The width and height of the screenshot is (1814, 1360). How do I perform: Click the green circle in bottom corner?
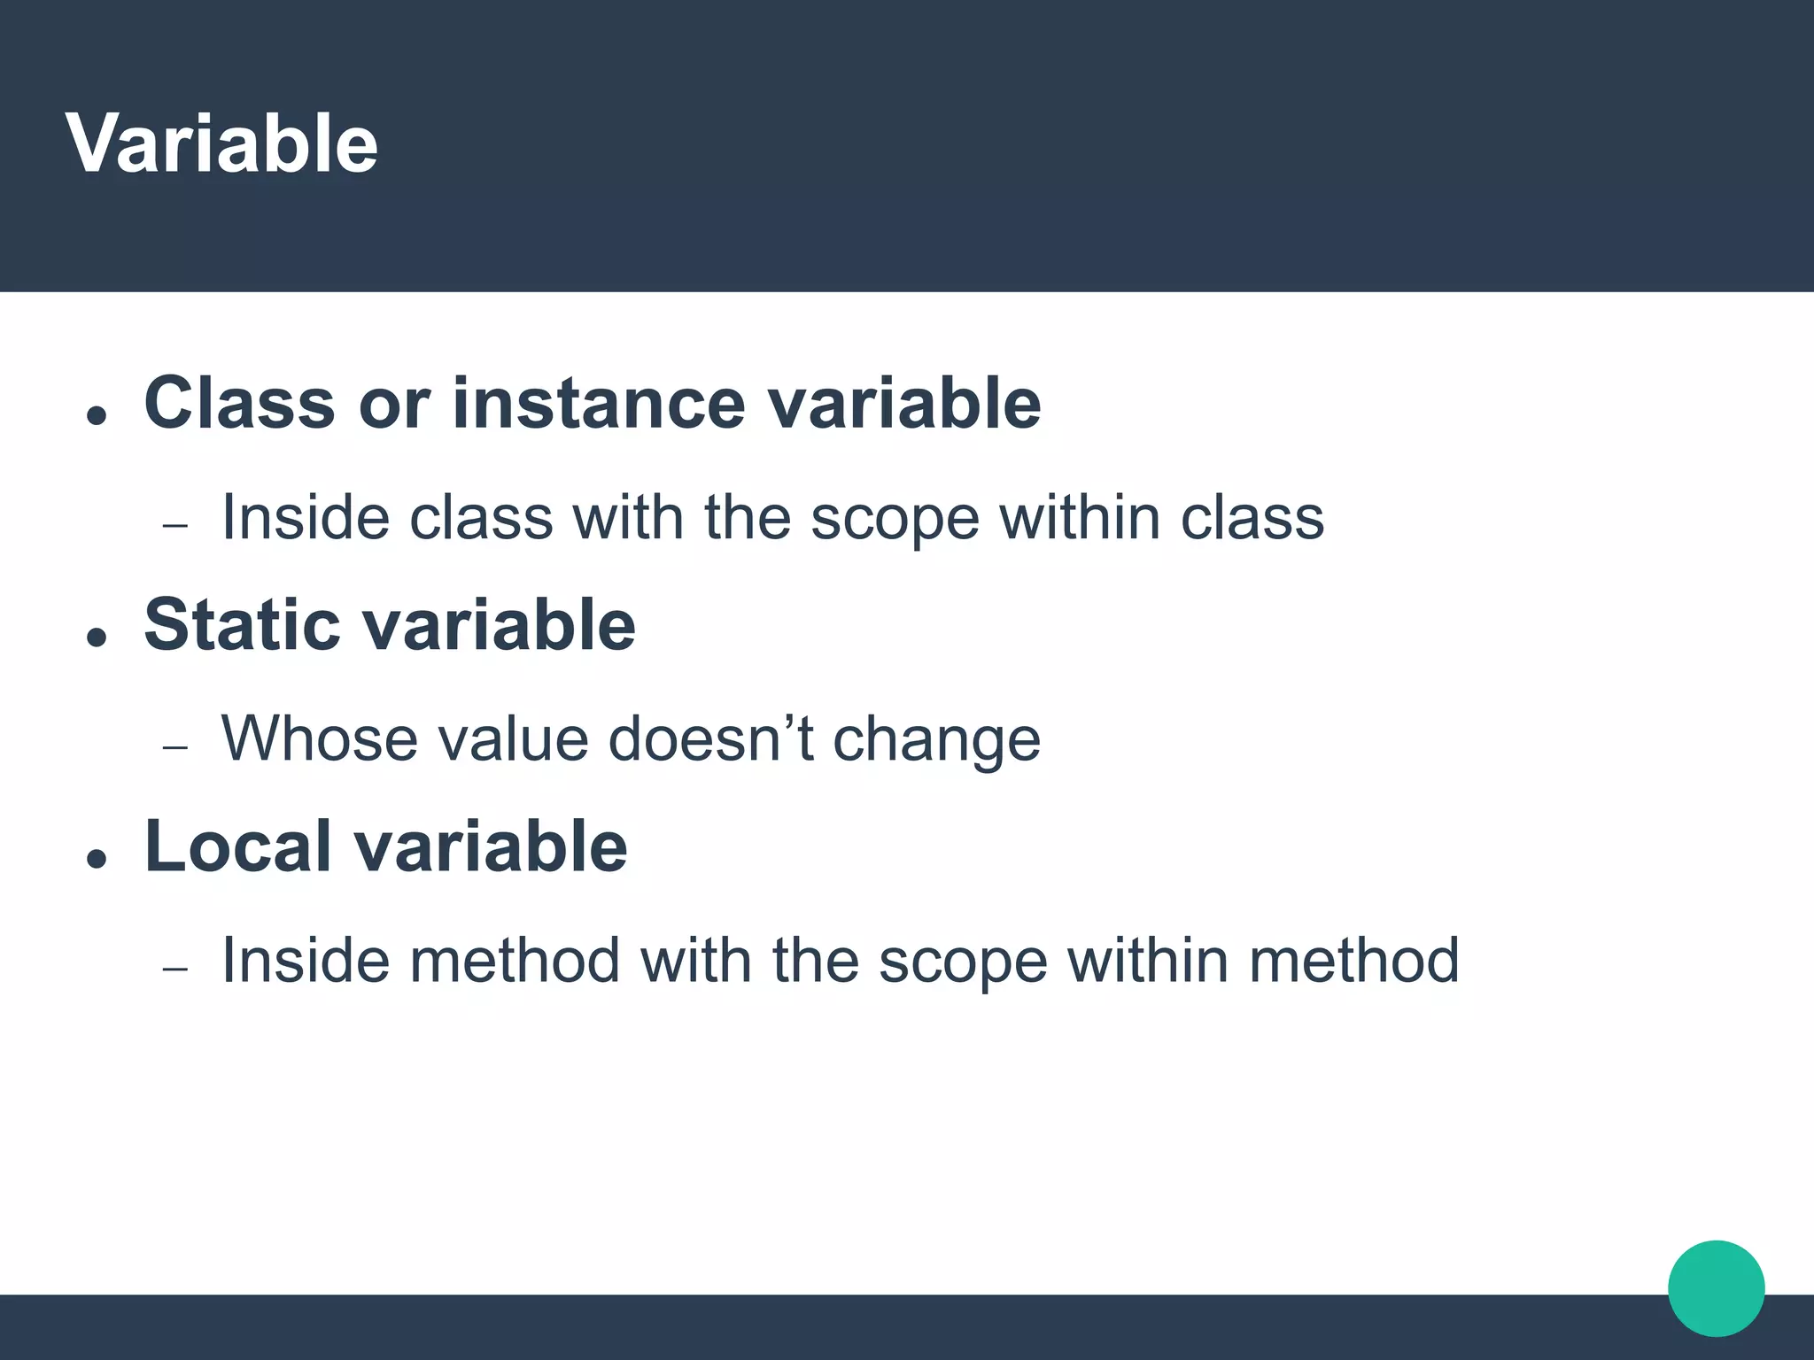pos(1716,1288)
